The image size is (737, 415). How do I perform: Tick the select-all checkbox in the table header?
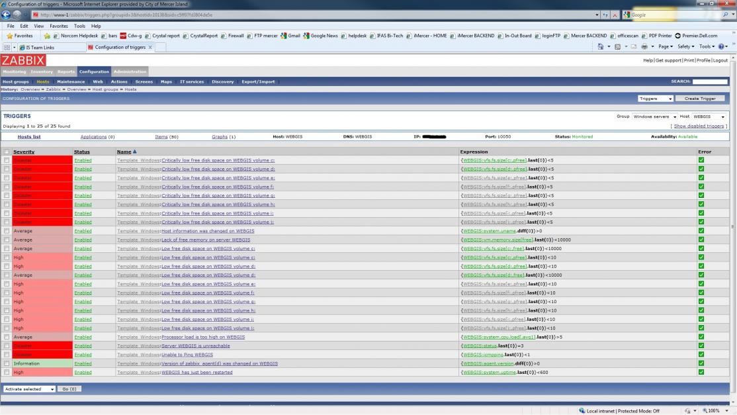[x=7, y=152]
